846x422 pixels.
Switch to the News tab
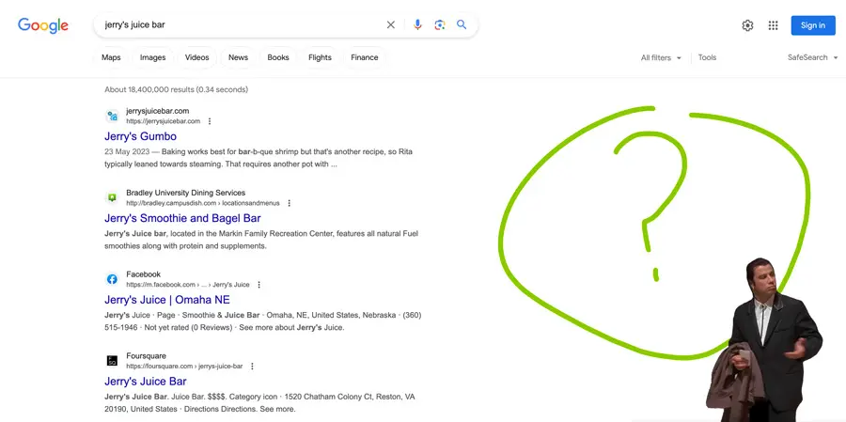click(x=238, y=57)
